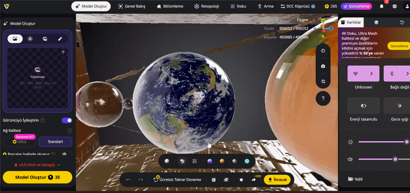This screenshot has height=193, width=410.
Task: Open the Doku tab
Action: (x=239, y=7)
